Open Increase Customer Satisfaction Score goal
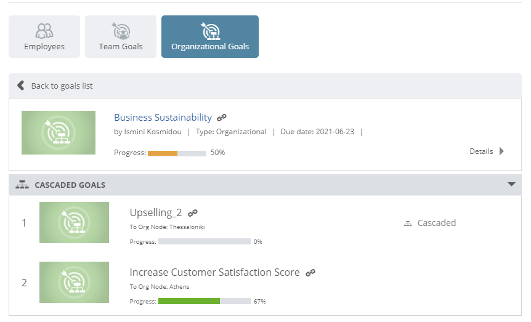Image resolution: width=531 pixels, height=322 pixels. pyautogui.click(x=215, y=272)
